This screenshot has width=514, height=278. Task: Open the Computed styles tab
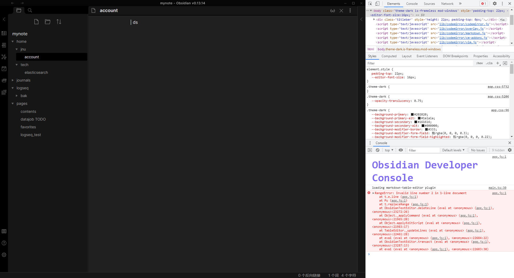pos(389,56)
